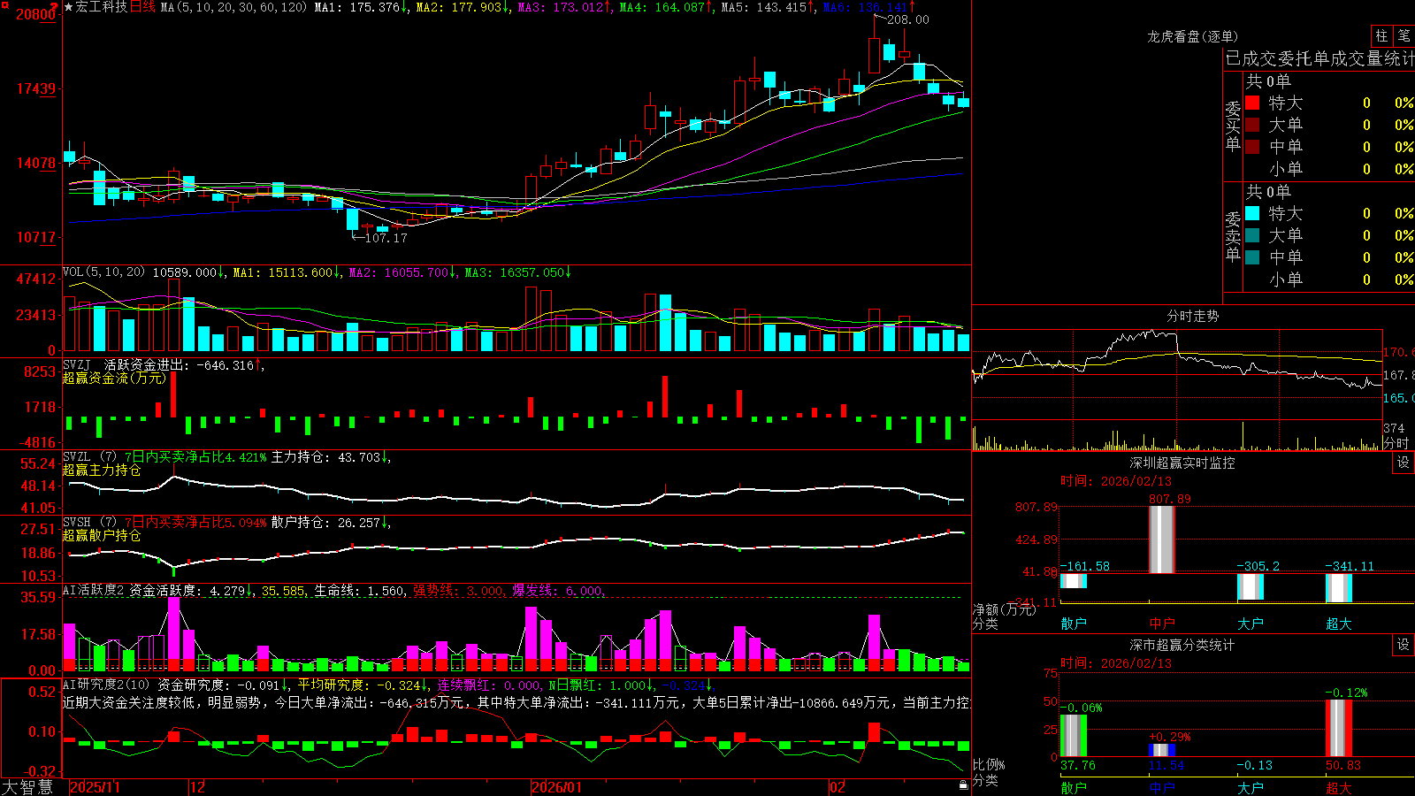Click the star icon before 宏工科技

point(69,7)
